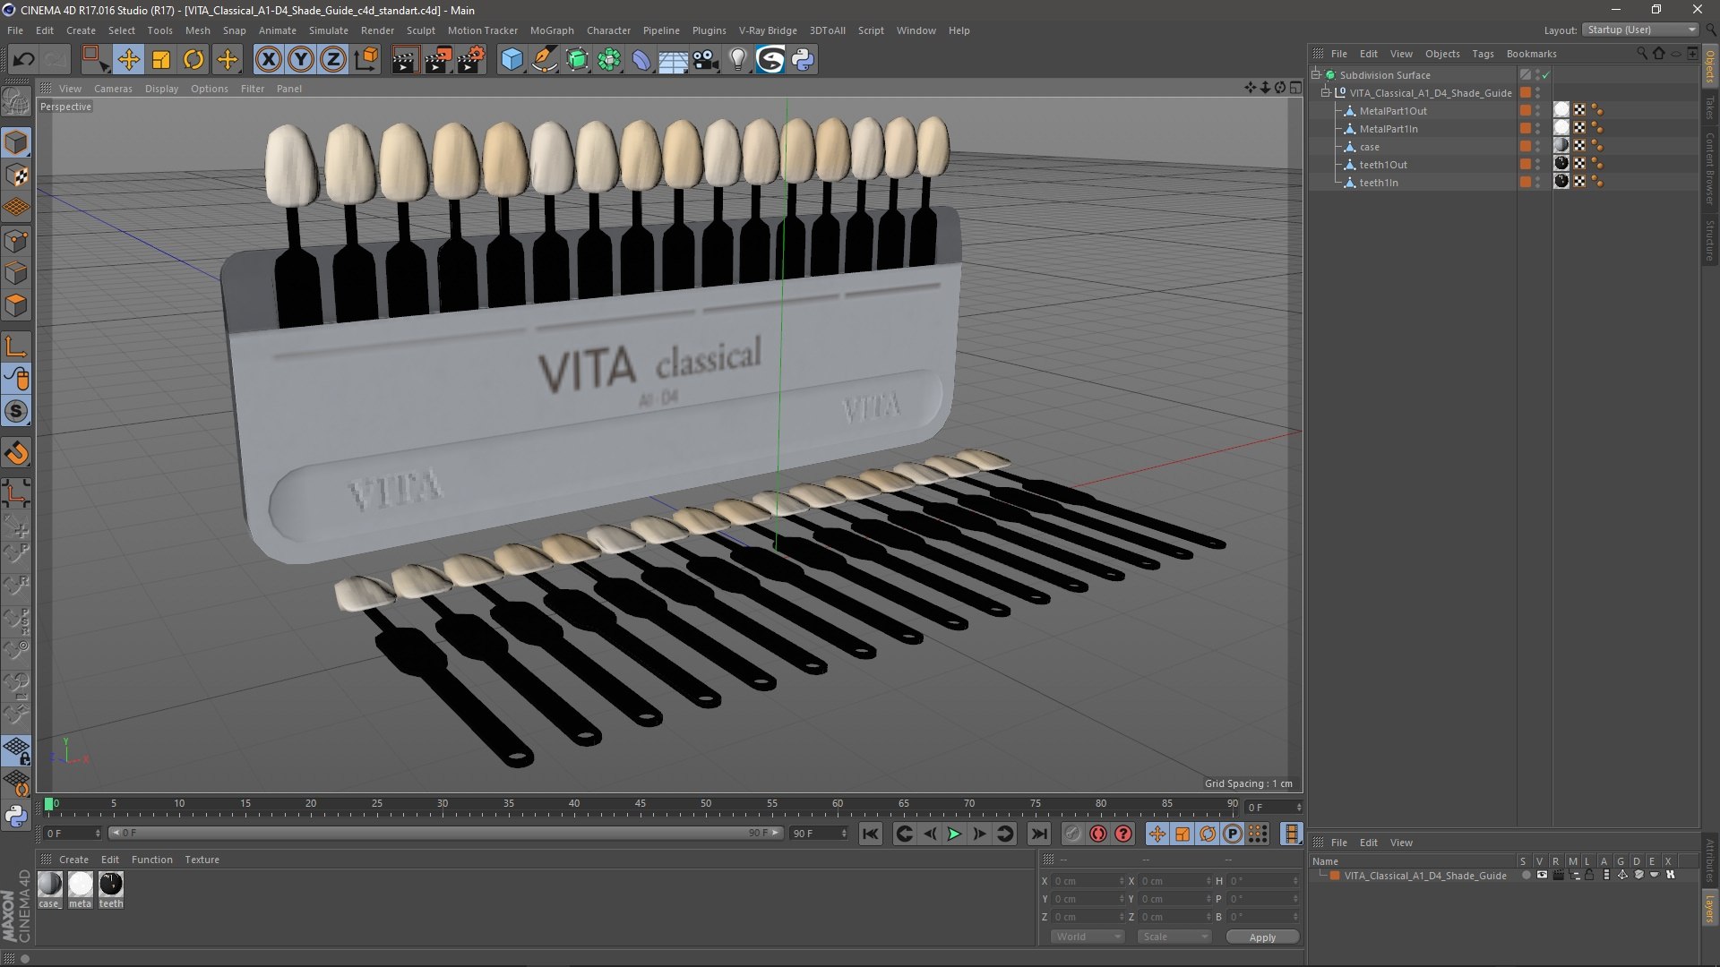Screen dimensions: 1720x967
Task: Add a Camera object
Action: click(706, 60)
